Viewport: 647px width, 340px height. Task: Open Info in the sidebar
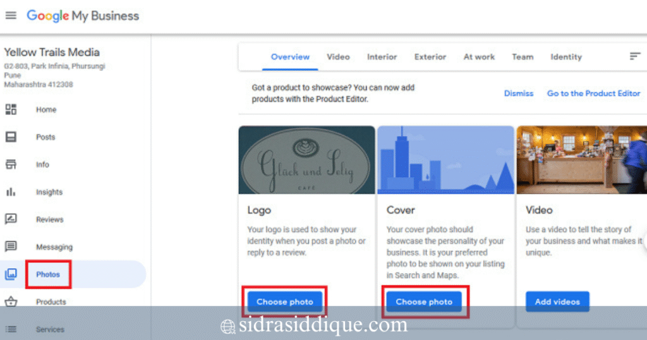[x=42, y=165]
